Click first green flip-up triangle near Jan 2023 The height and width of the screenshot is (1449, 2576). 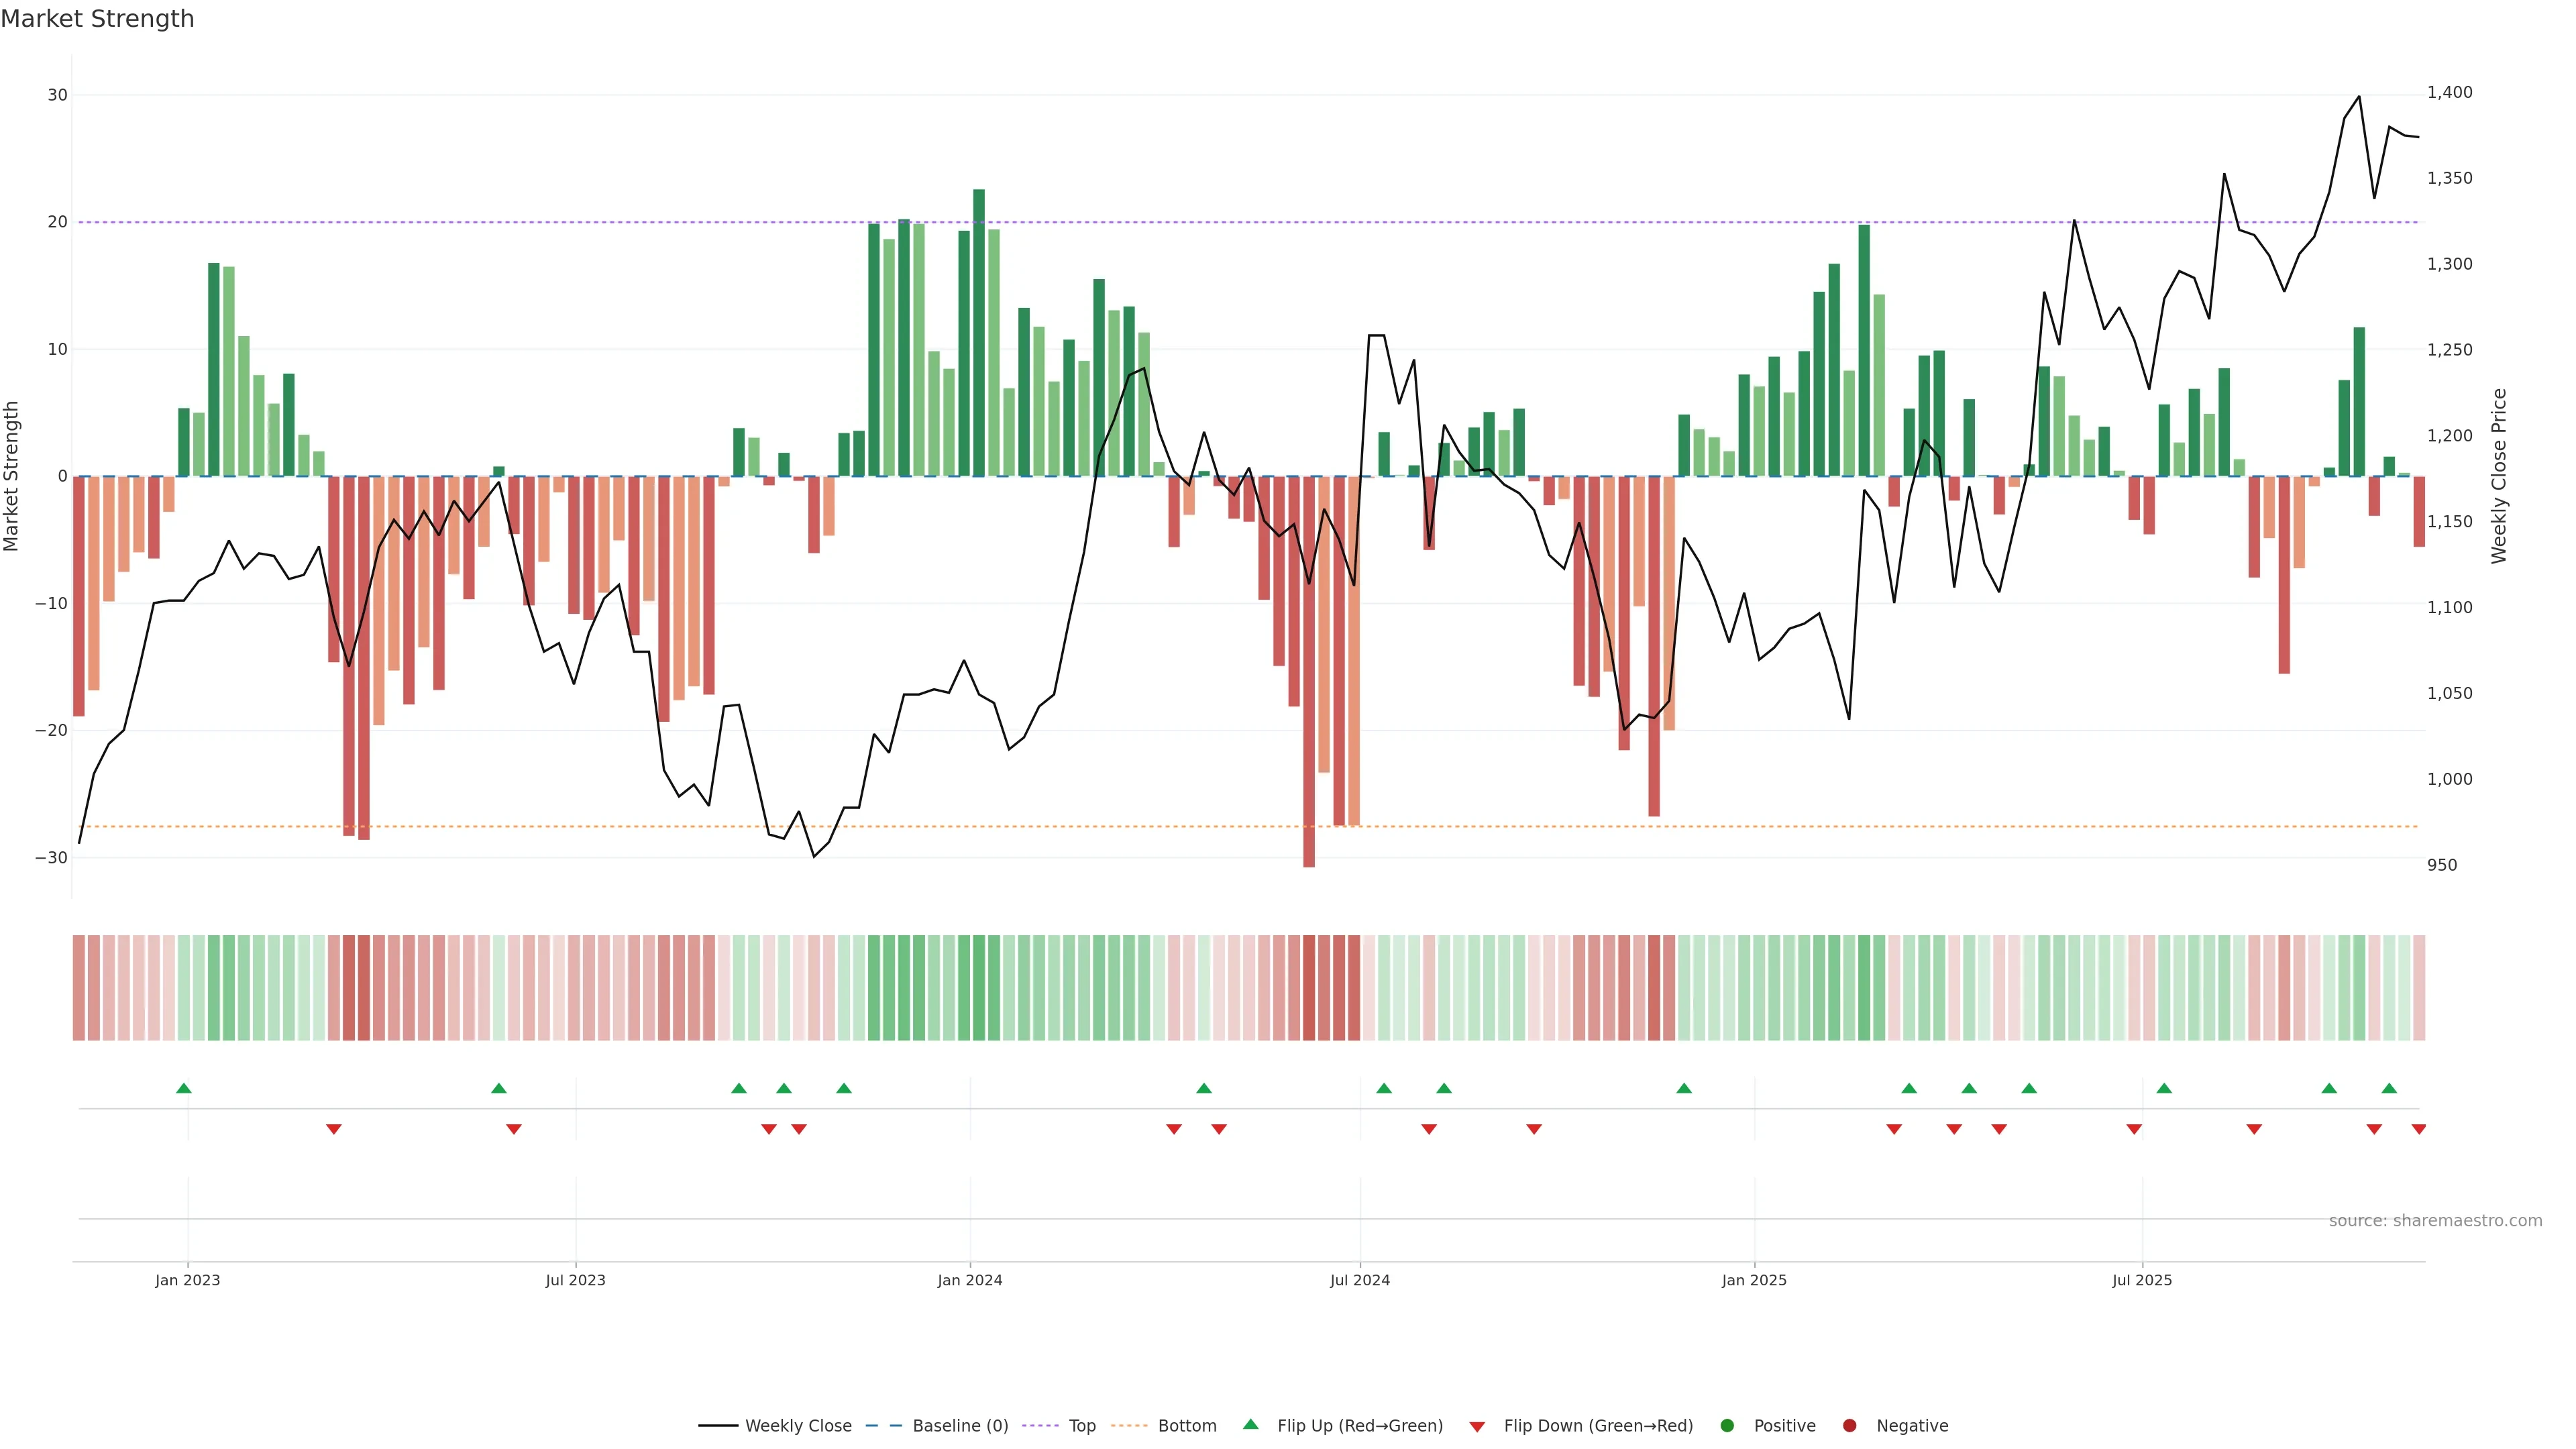pyautogui.click(x=183, y=1088)
